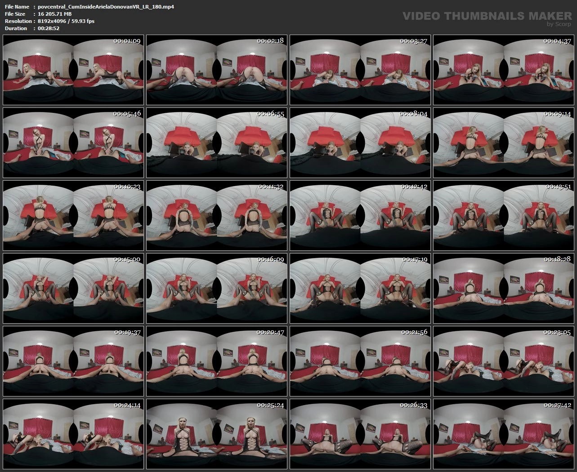Pick the frame timestamped 00:12:42
The height and width of the screenshot is (472, 577).
pos(360,216)
